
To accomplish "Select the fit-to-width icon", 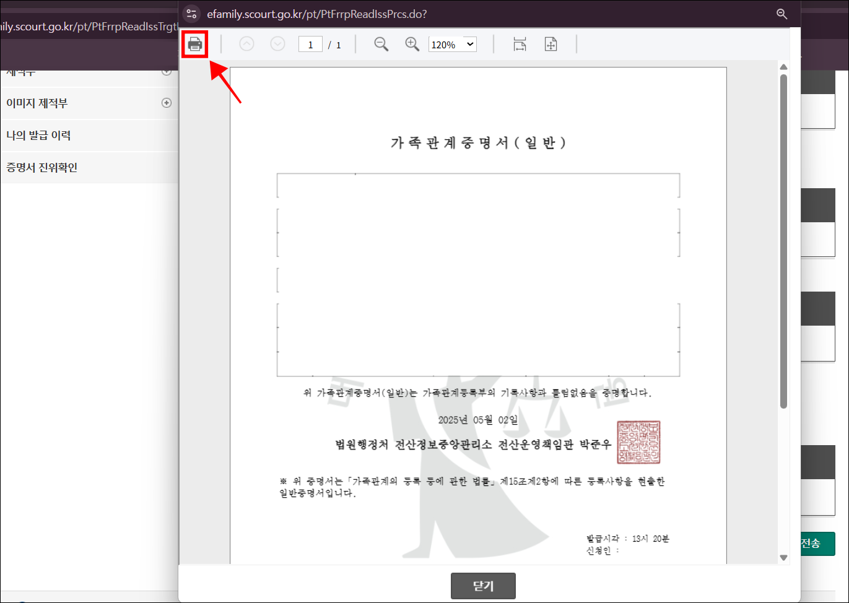I will point(520,44).
